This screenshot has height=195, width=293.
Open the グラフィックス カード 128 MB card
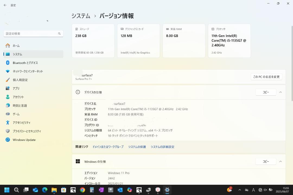(138, 41)
